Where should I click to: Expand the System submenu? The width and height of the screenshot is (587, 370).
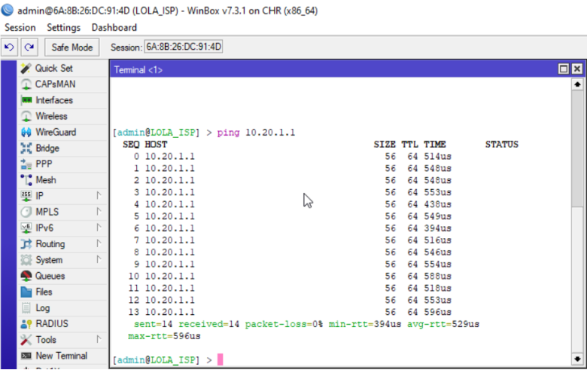pos(60,260)
